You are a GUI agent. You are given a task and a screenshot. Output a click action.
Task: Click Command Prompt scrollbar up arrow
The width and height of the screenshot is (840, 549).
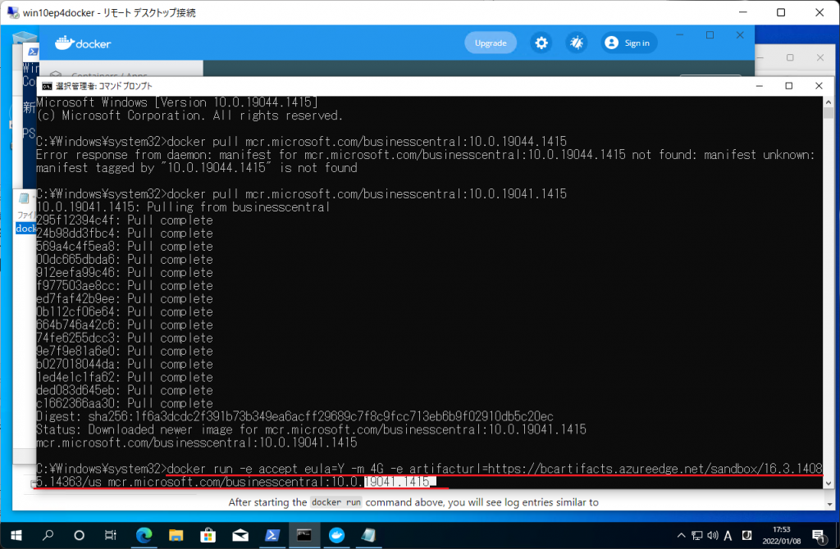click(829, 102)
